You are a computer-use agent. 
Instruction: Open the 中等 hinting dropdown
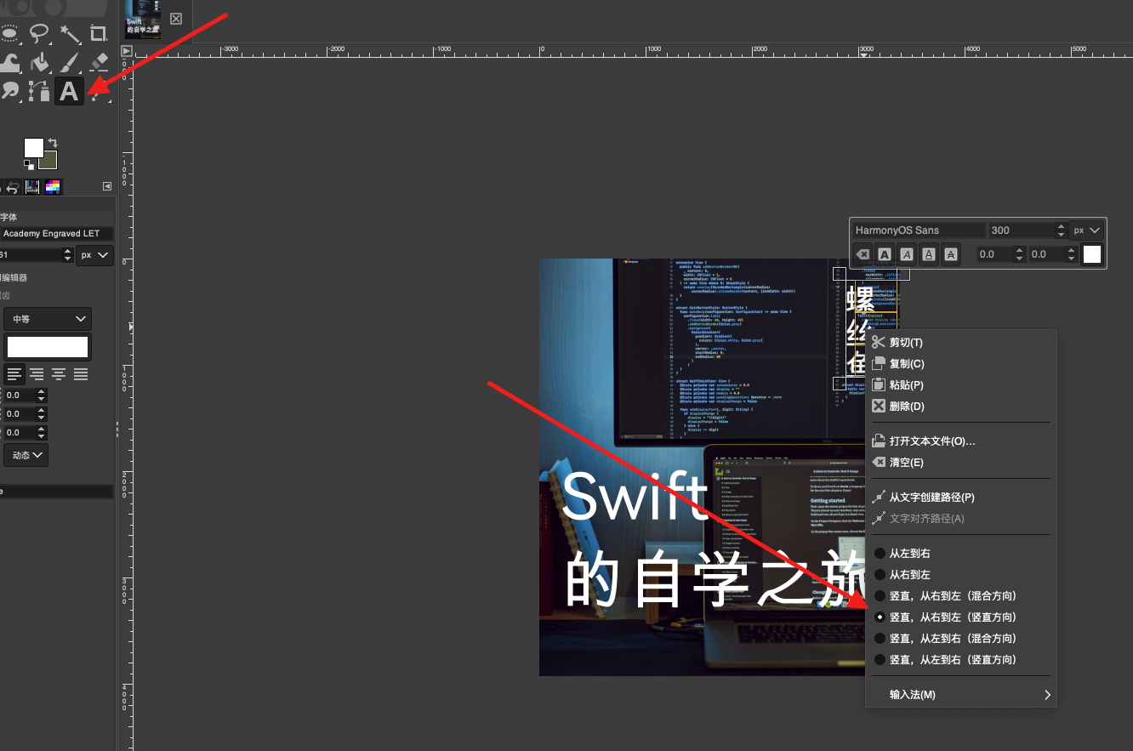coord(48,319)
